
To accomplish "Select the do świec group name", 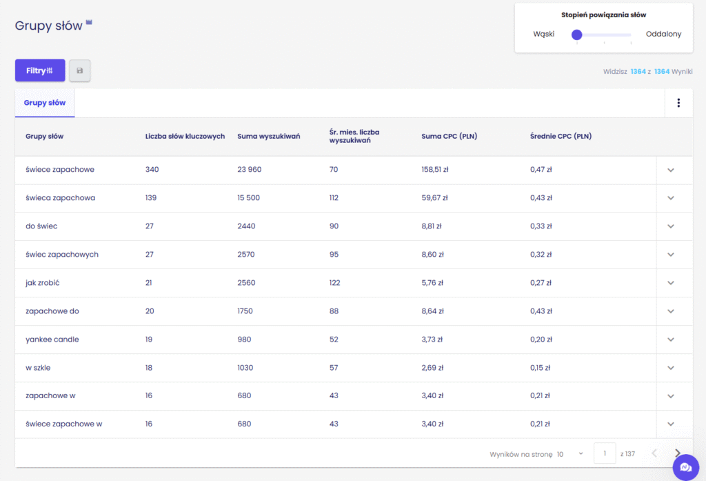I will [x=41, y=226].
